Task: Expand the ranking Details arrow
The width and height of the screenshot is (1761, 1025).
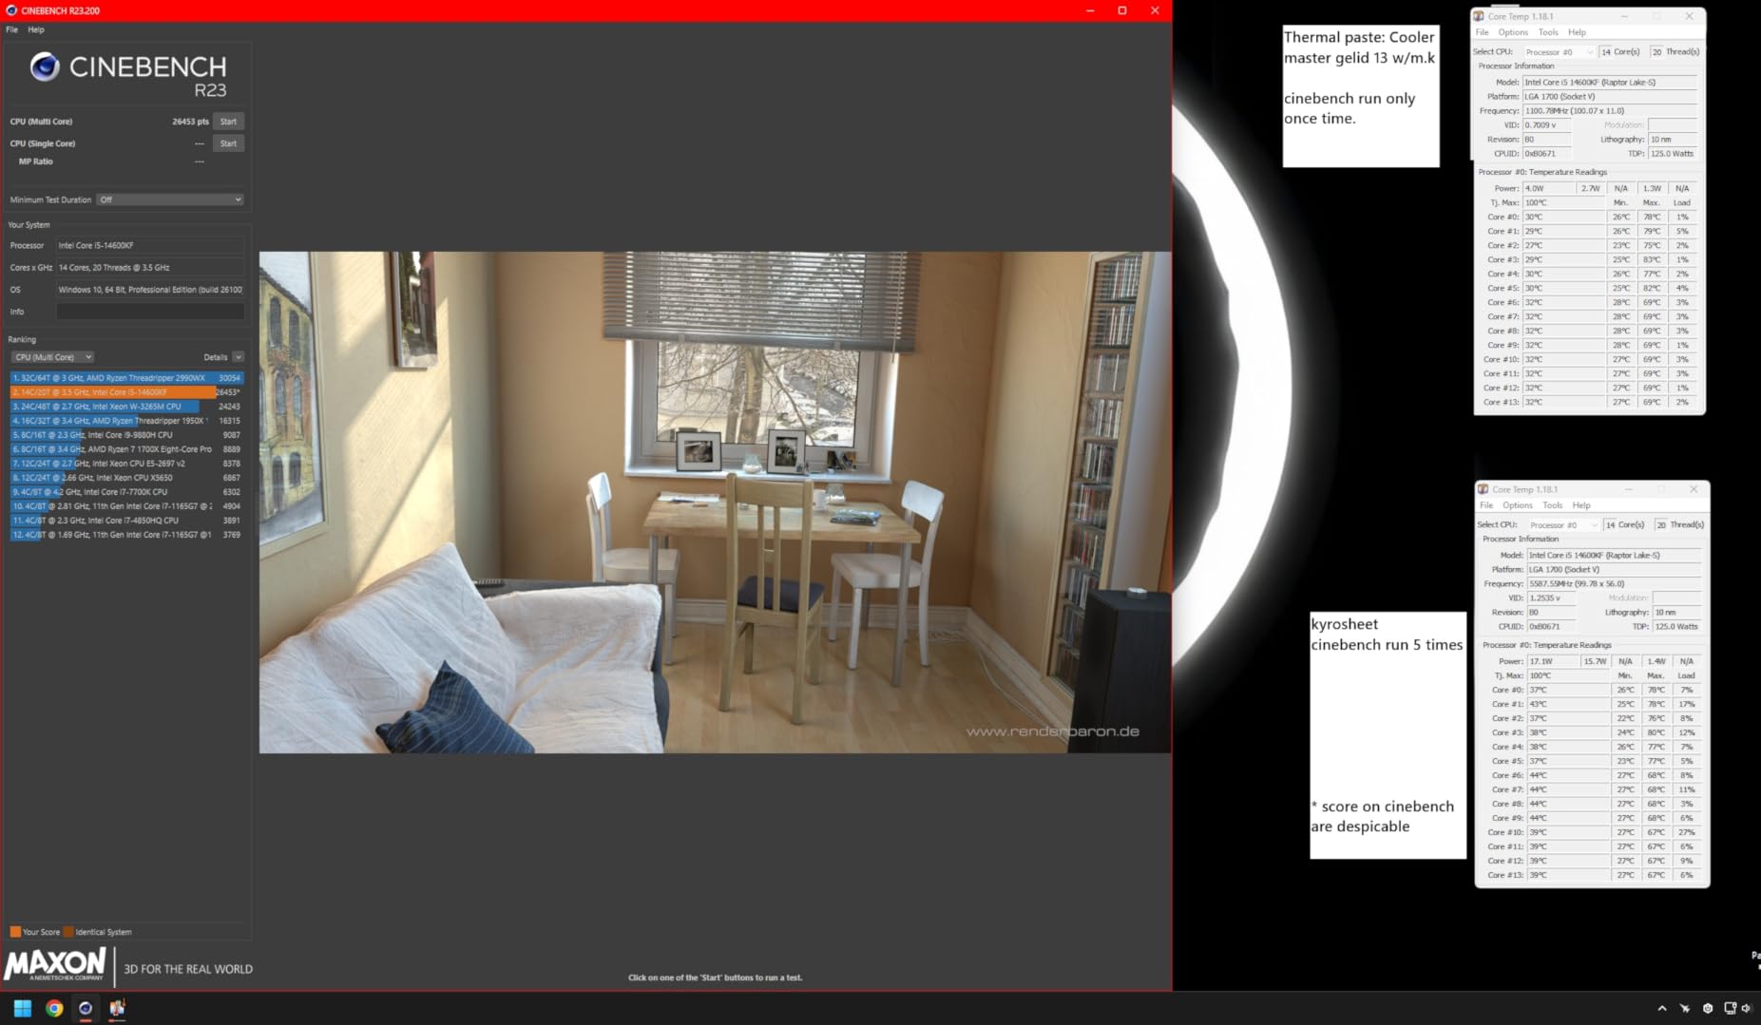Action: 238,357
